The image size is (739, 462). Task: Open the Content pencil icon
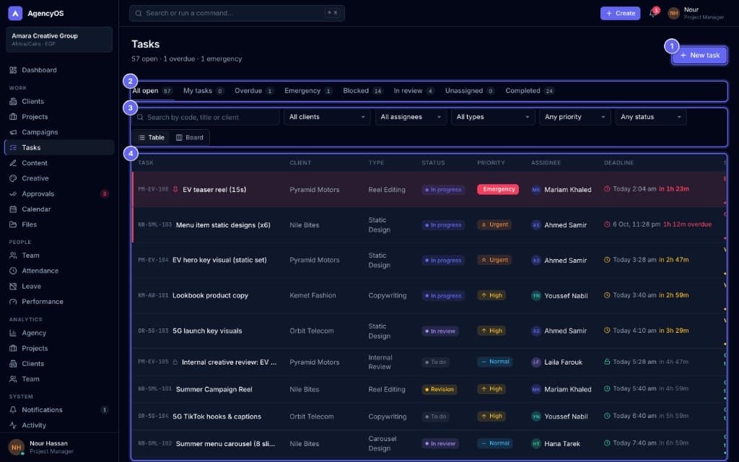click(x=13, y=162)
